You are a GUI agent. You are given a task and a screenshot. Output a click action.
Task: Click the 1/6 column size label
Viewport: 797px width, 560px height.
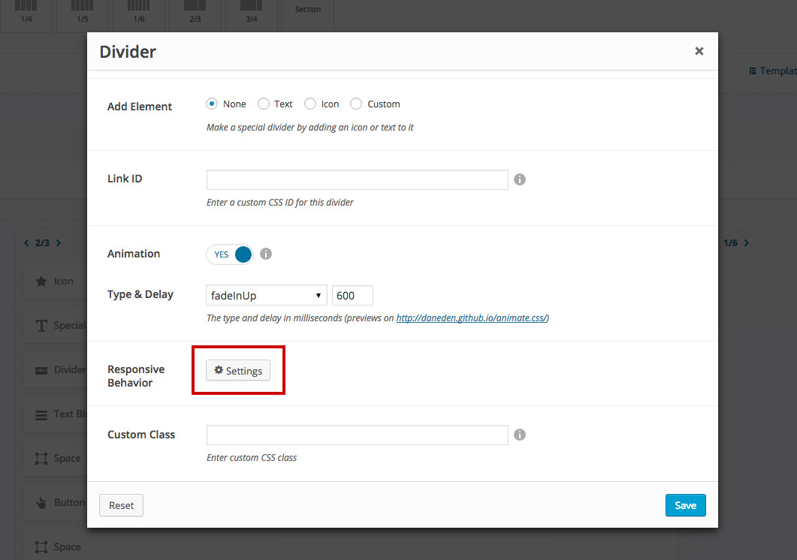click(x=730, y=243)
